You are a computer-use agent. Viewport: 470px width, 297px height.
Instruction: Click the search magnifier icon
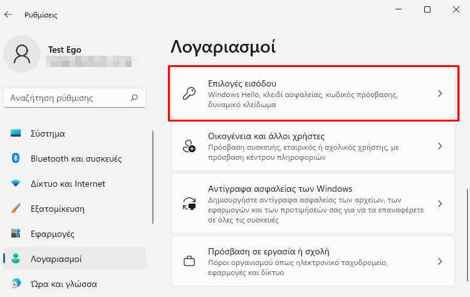[x=134, y=98]
